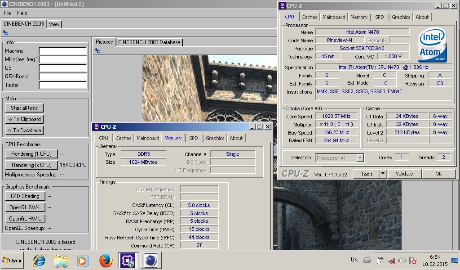
Task: Start the OpenGL HW-L benchmark
Action: point(25,218)
